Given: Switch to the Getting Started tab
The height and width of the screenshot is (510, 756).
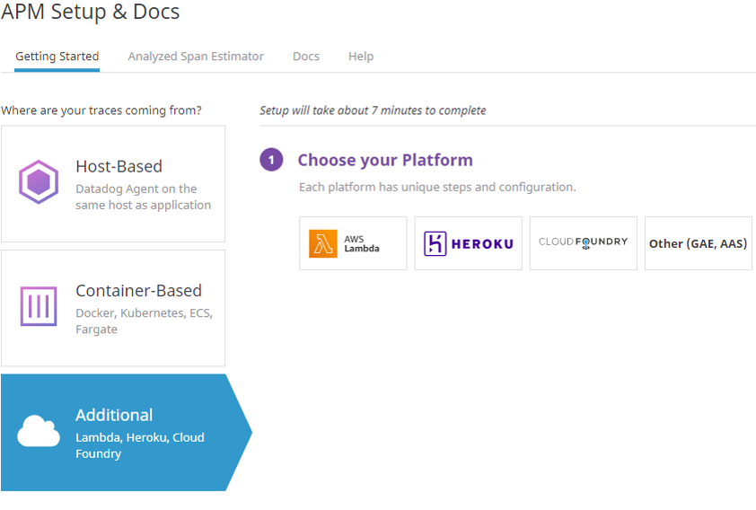Looking at the screenshot, I should coord(57,57).
